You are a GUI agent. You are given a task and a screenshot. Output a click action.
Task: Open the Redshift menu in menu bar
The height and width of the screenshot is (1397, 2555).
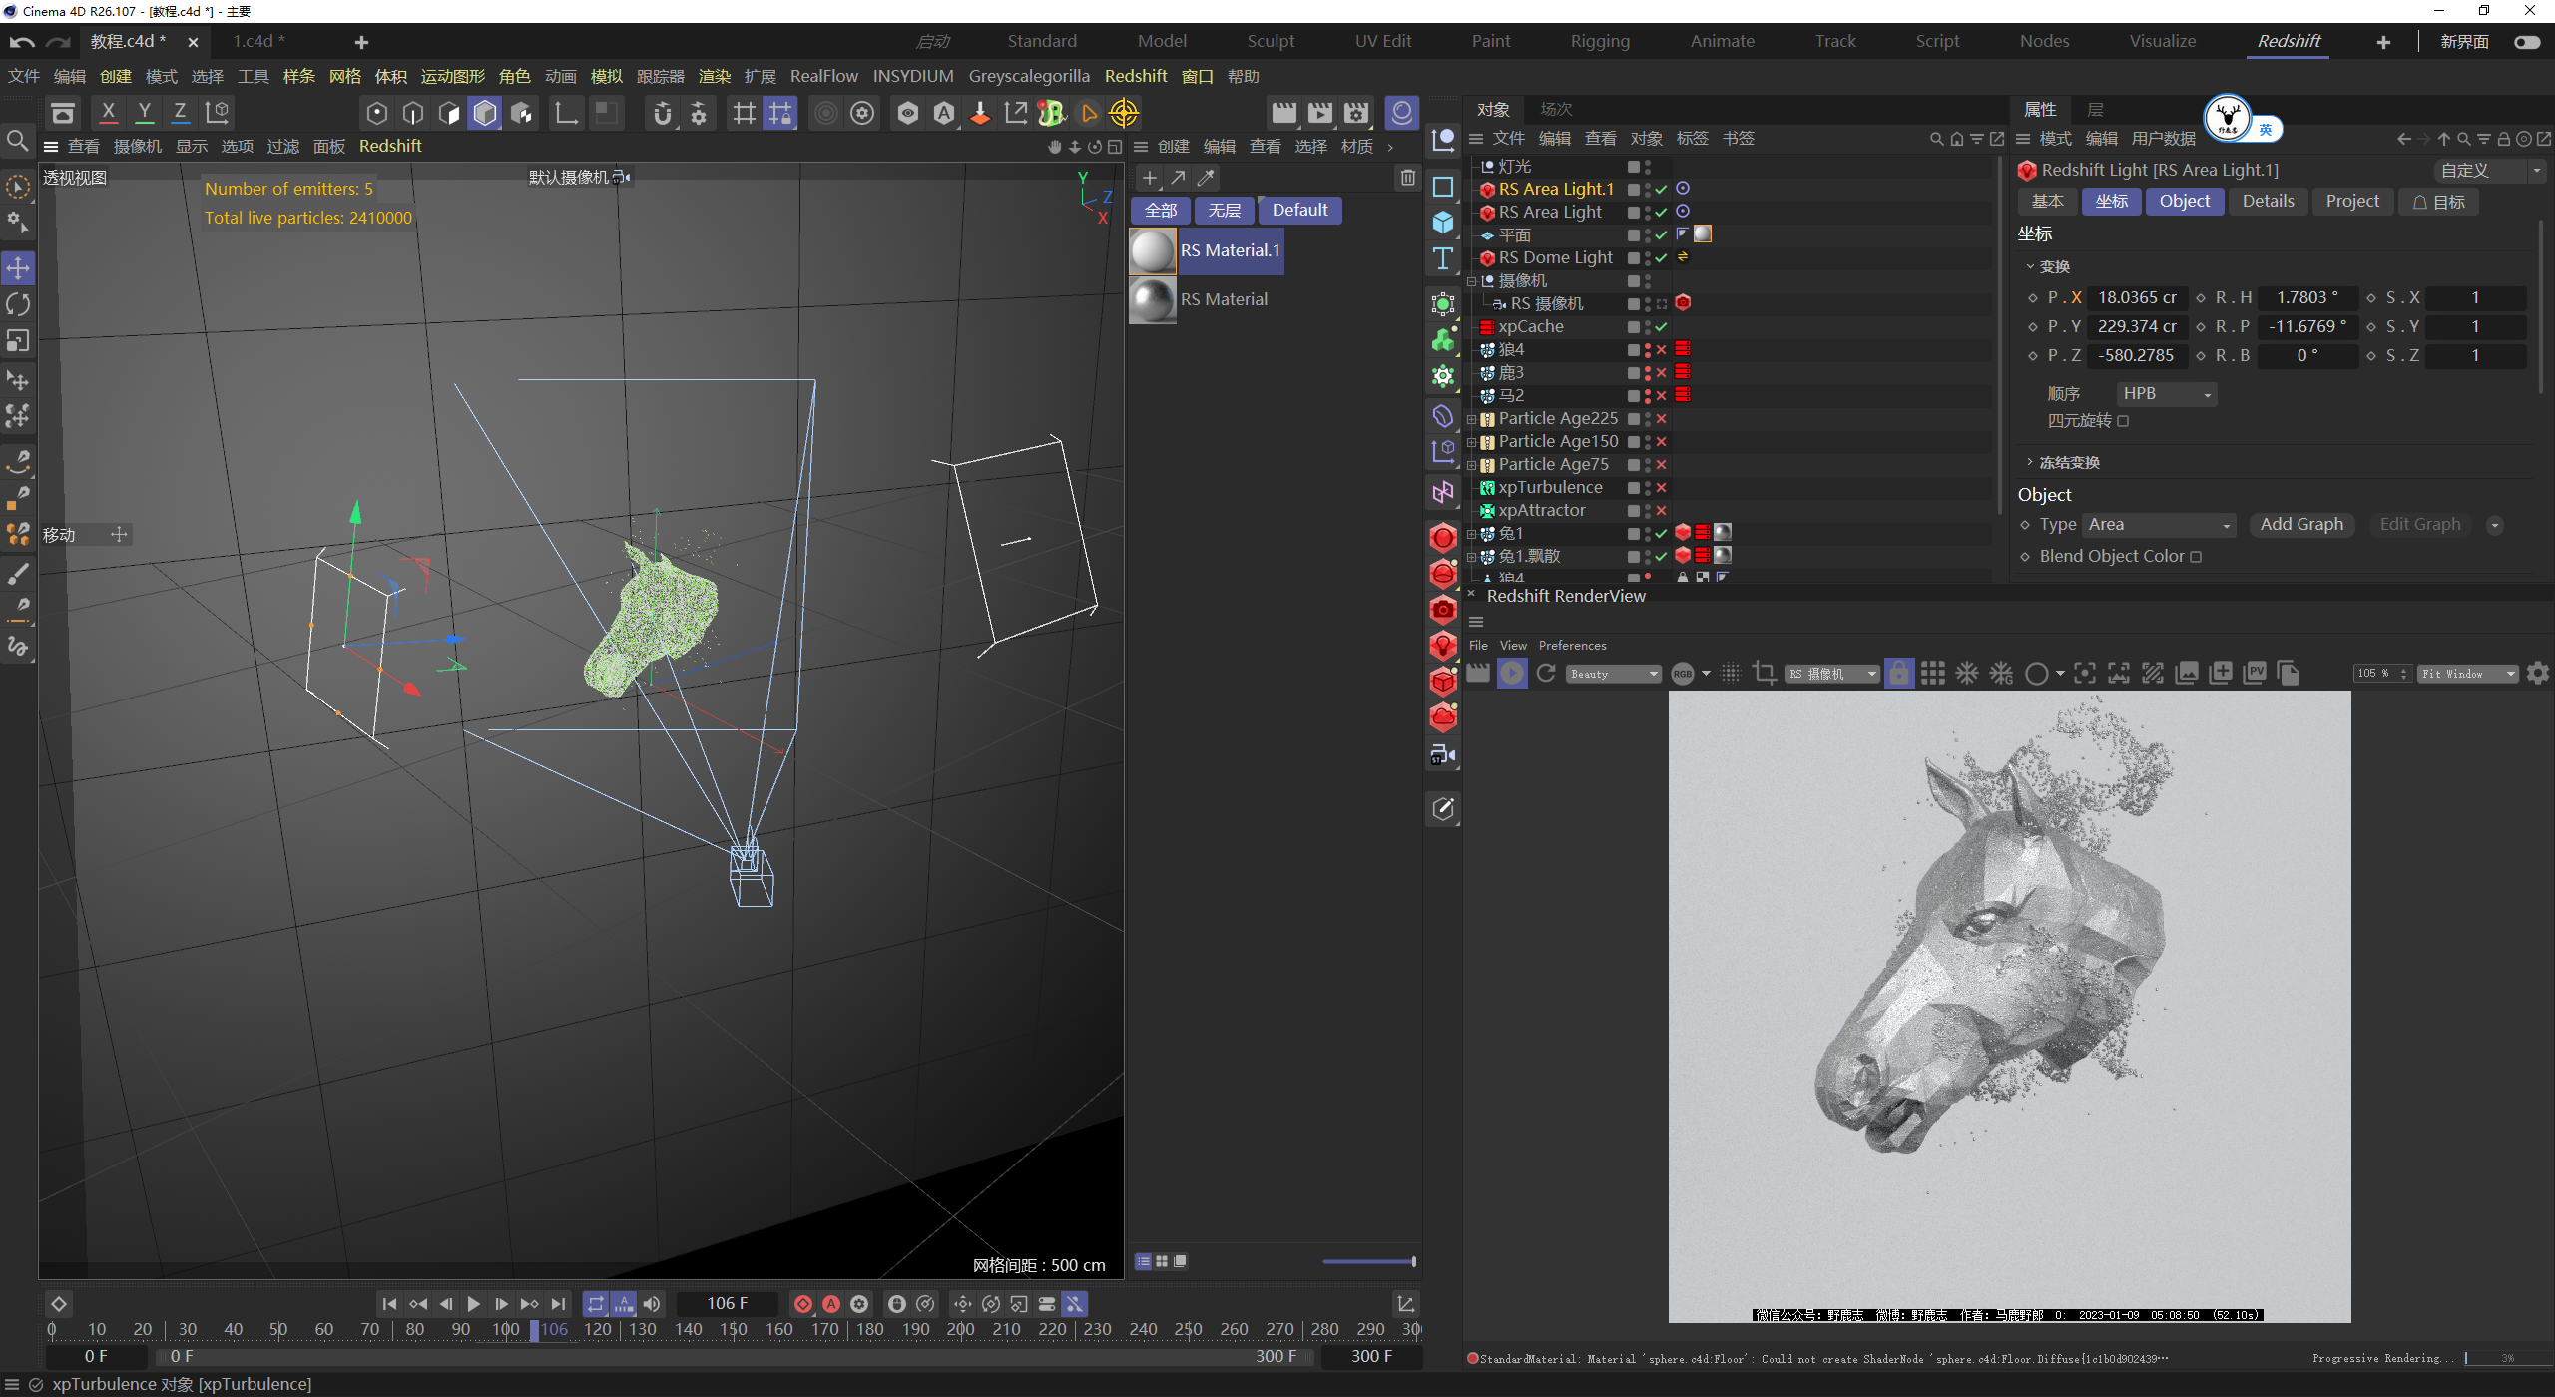1135,76
